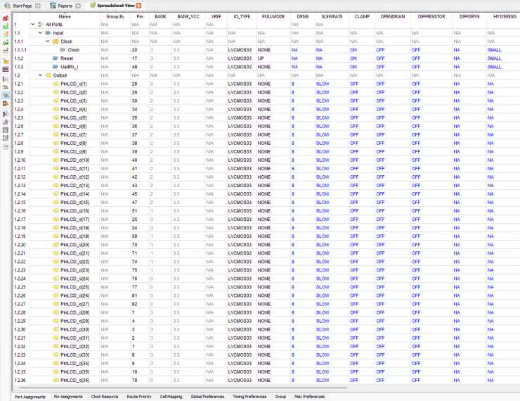Click the IO_TYPE column header
Screen dimensions: 520x401
240,15
